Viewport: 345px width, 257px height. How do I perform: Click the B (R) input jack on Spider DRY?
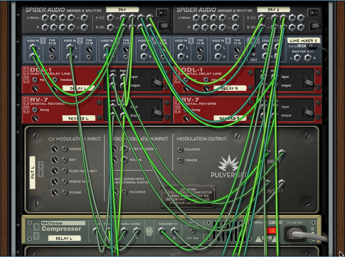(111, 27)
